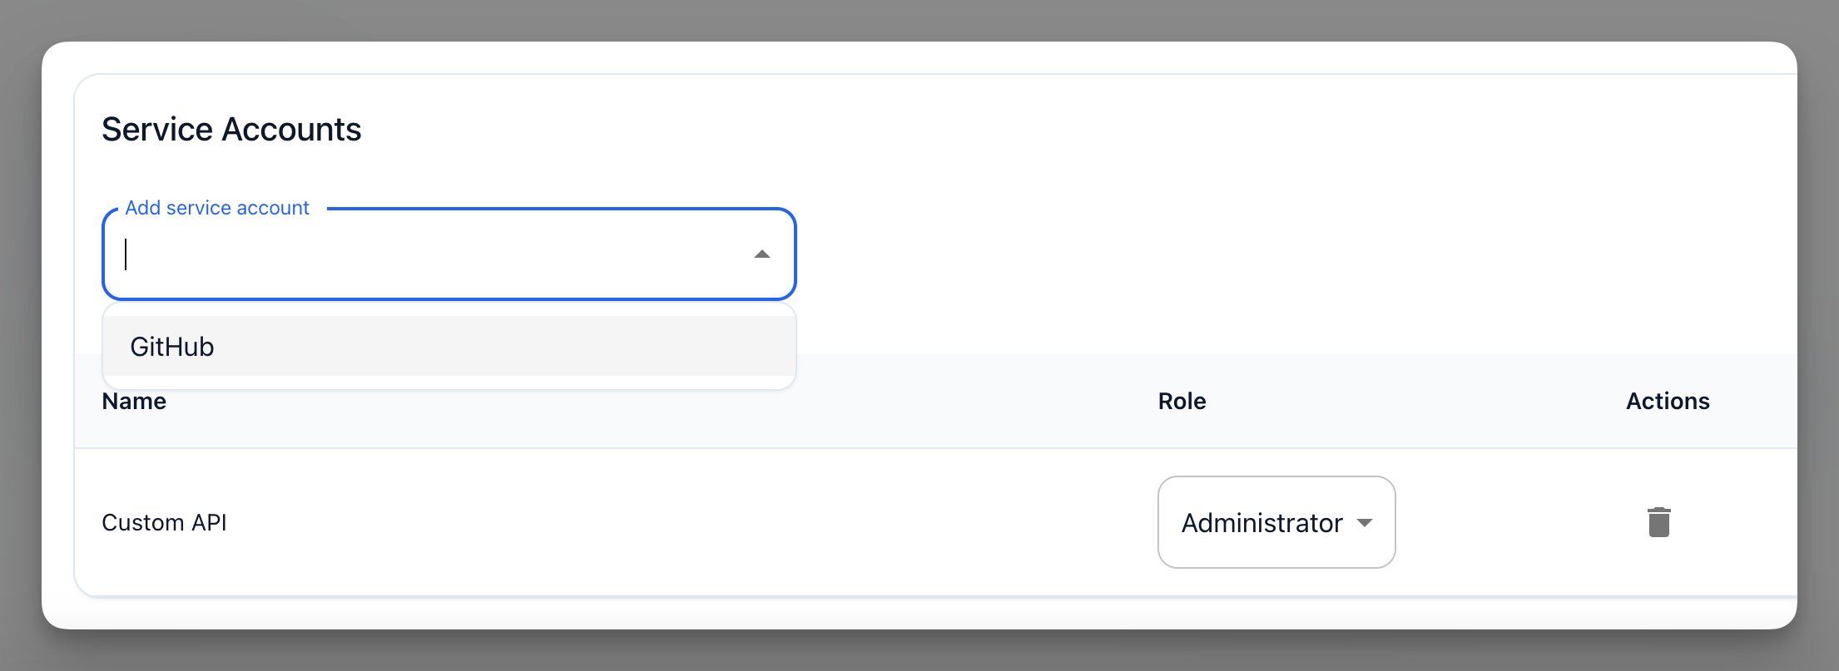Click the Name column header

coord(134,401)
